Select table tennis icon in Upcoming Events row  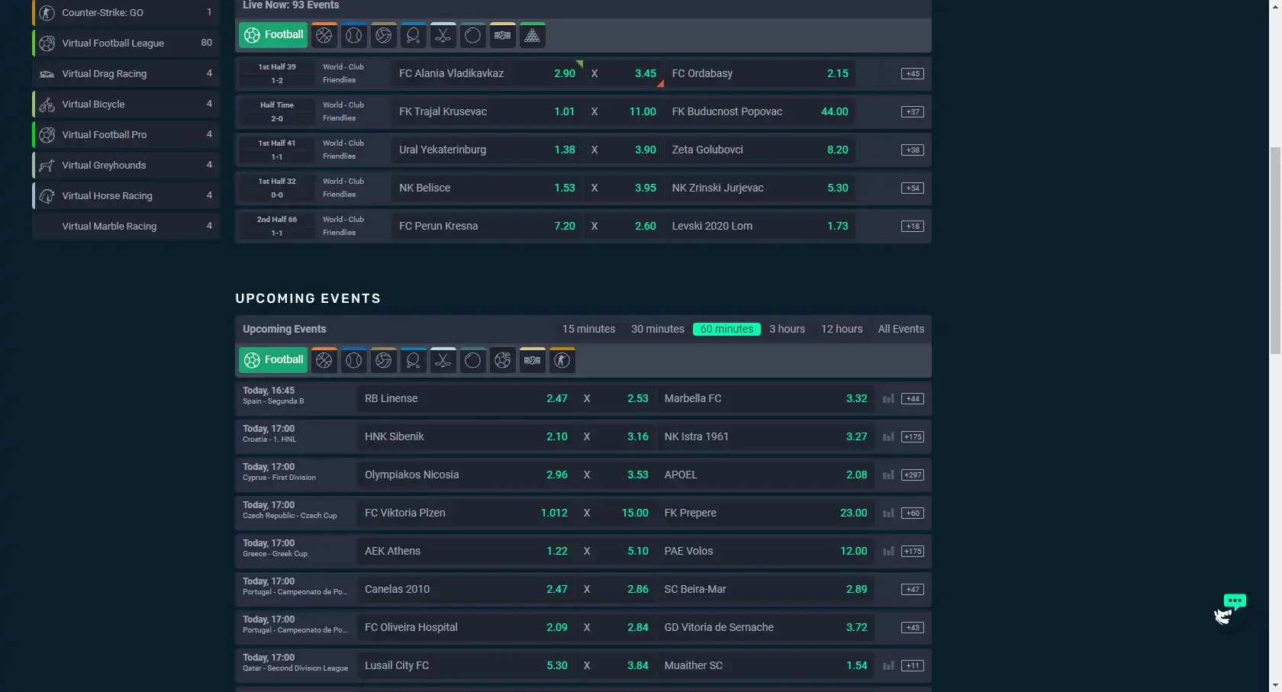(414, 361)
